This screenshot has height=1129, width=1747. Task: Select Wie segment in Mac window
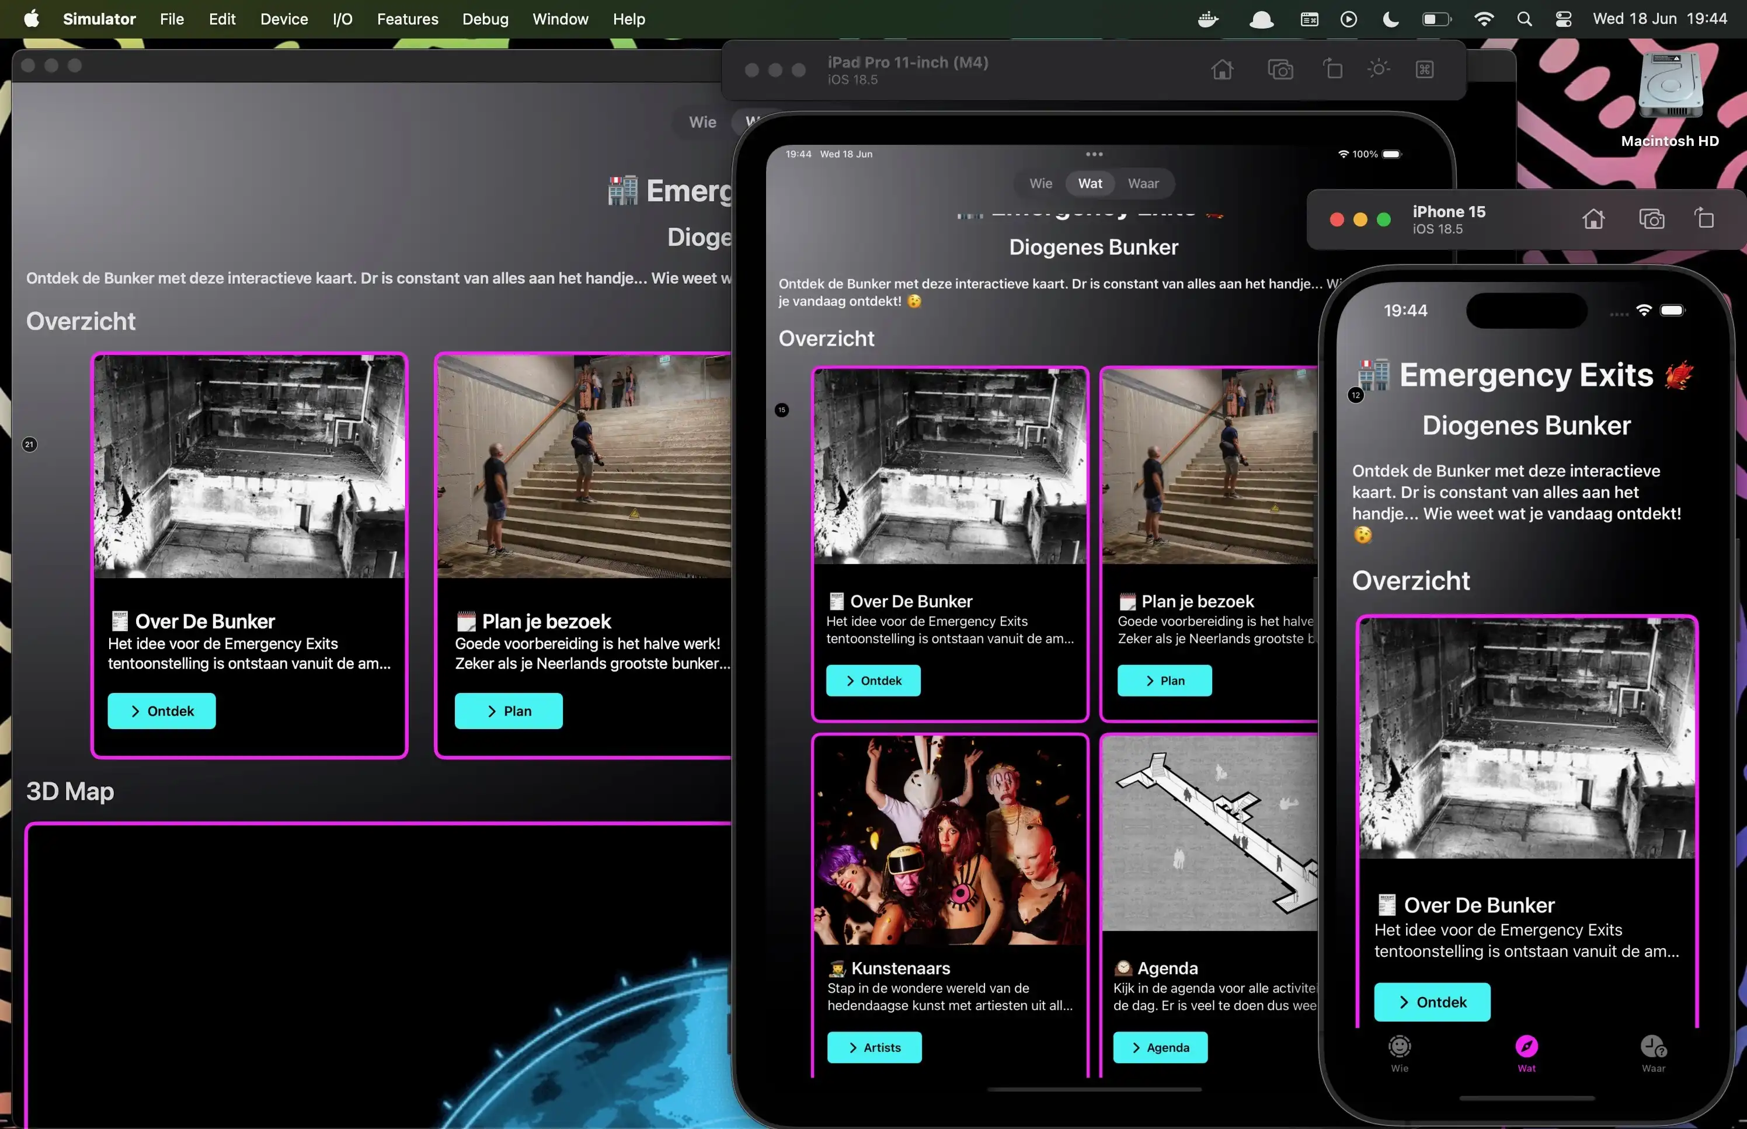(702, 123)
